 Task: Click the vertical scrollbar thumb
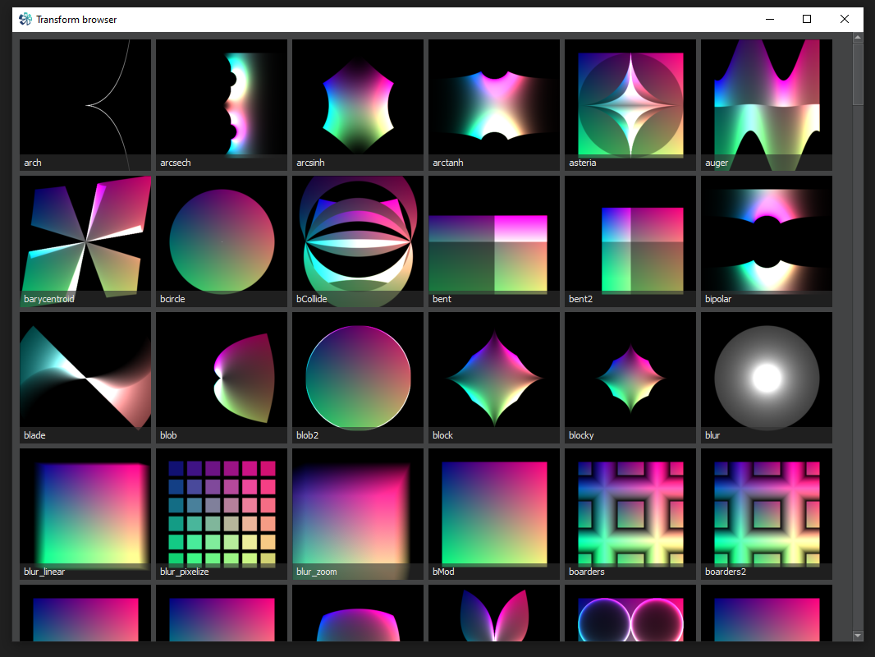(x=858, y=73)
